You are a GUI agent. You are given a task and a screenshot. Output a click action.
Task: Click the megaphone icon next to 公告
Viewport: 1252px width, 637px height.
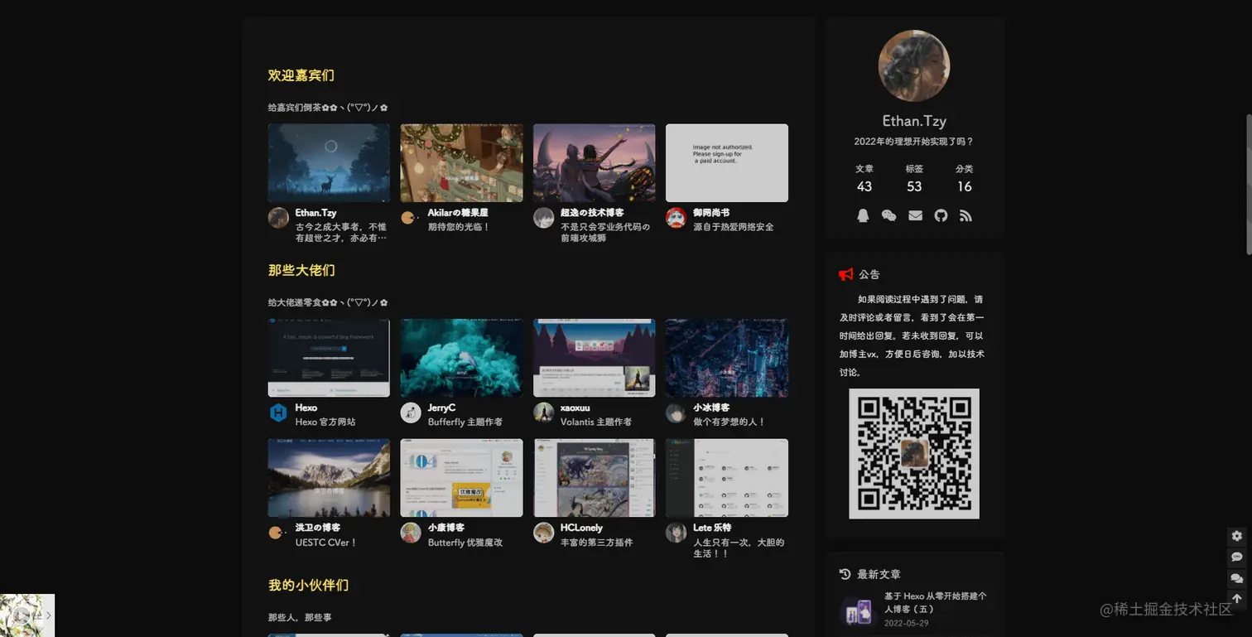click(x=845, y=274)
